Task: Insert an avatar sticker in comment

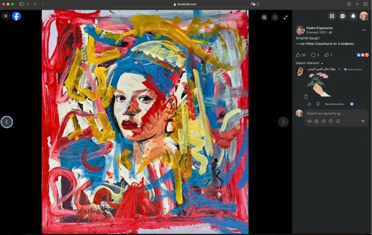Action: [310, 121]
